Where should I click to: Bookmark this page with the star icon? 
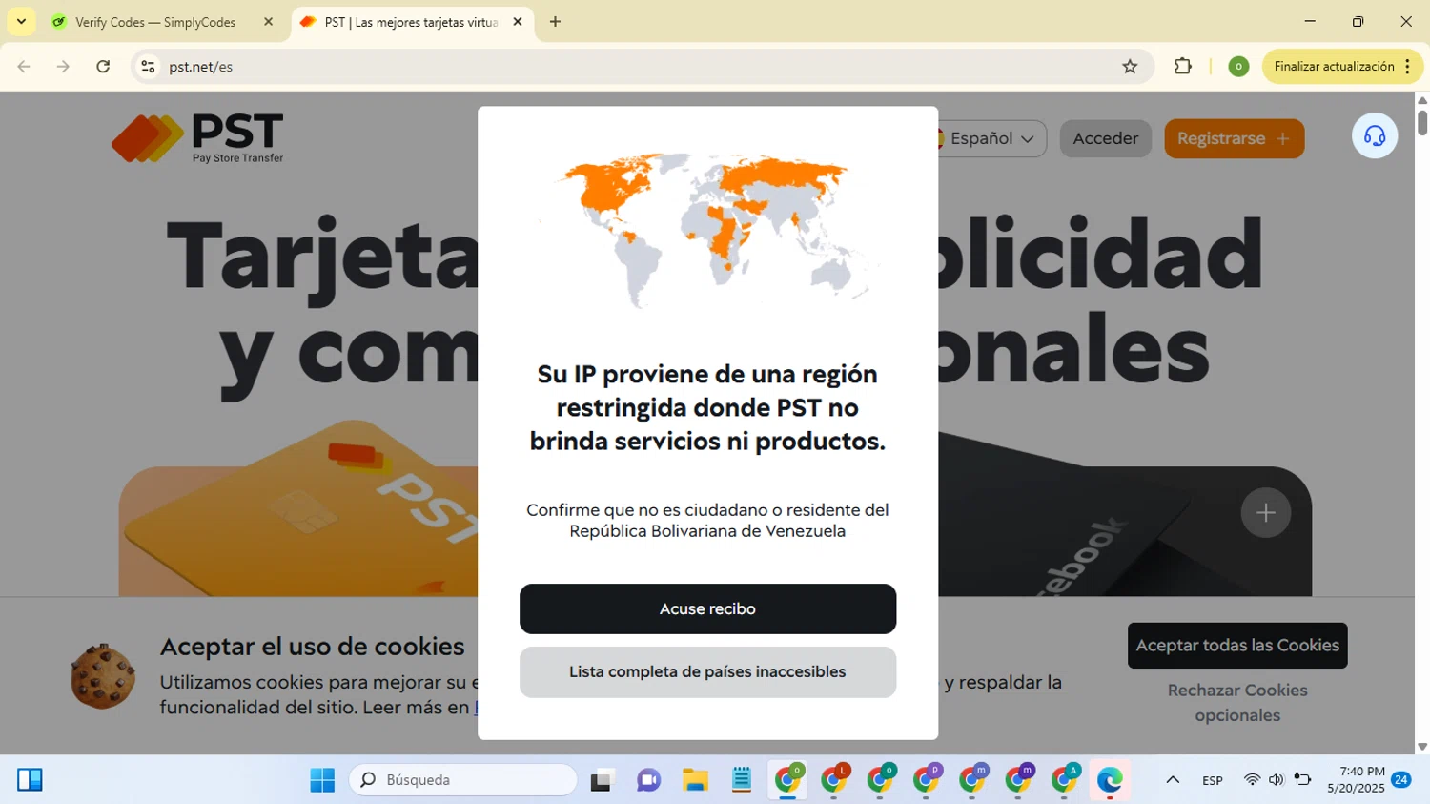tap(1130, 67)
